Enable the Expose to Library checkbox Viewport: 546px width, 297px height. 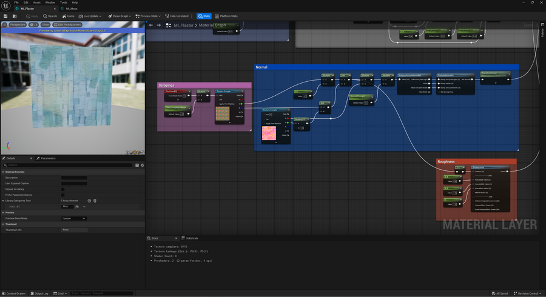point(63,189)
